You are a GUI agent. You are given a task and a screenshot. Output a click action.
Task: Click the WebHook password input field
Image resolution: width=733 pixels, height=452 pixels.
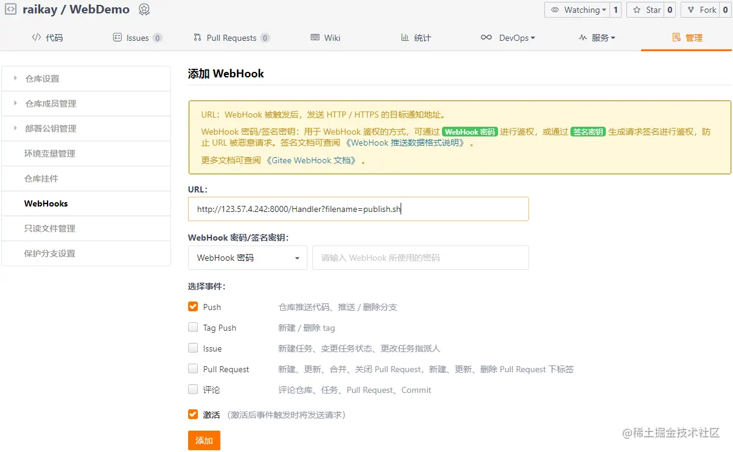click(421, 258)
